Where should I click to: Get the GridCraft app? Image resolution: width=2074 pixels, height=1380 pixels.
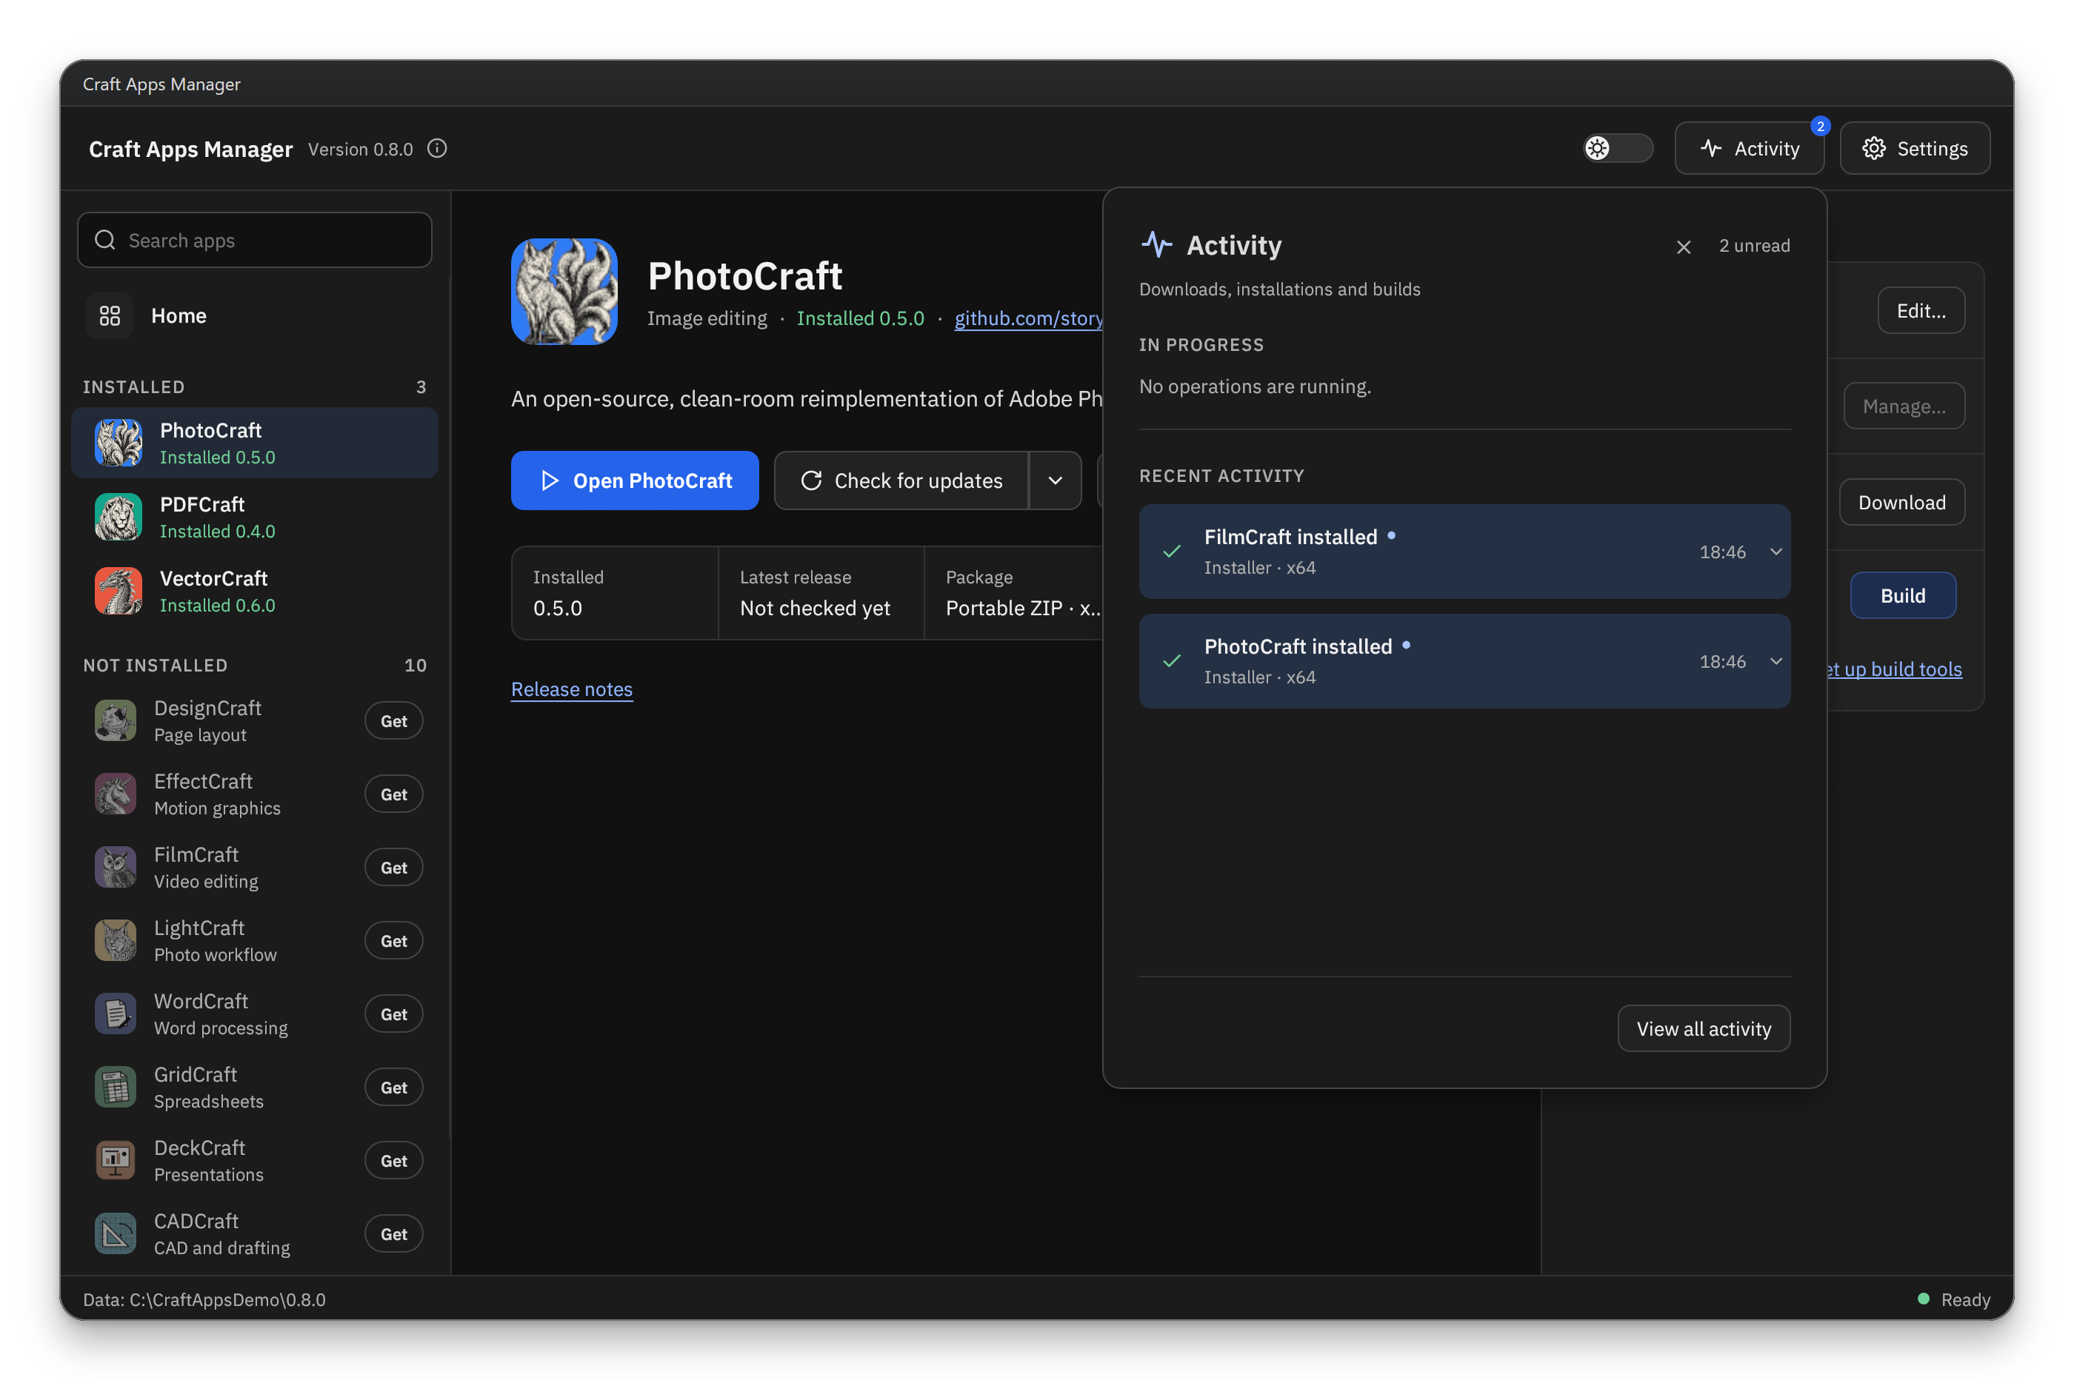[393, 1087]
